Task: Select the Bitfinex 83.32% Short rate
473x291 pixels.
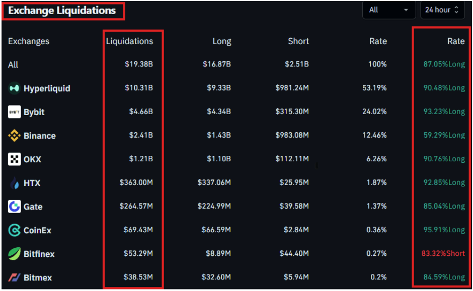Action: tap(443, 253)
